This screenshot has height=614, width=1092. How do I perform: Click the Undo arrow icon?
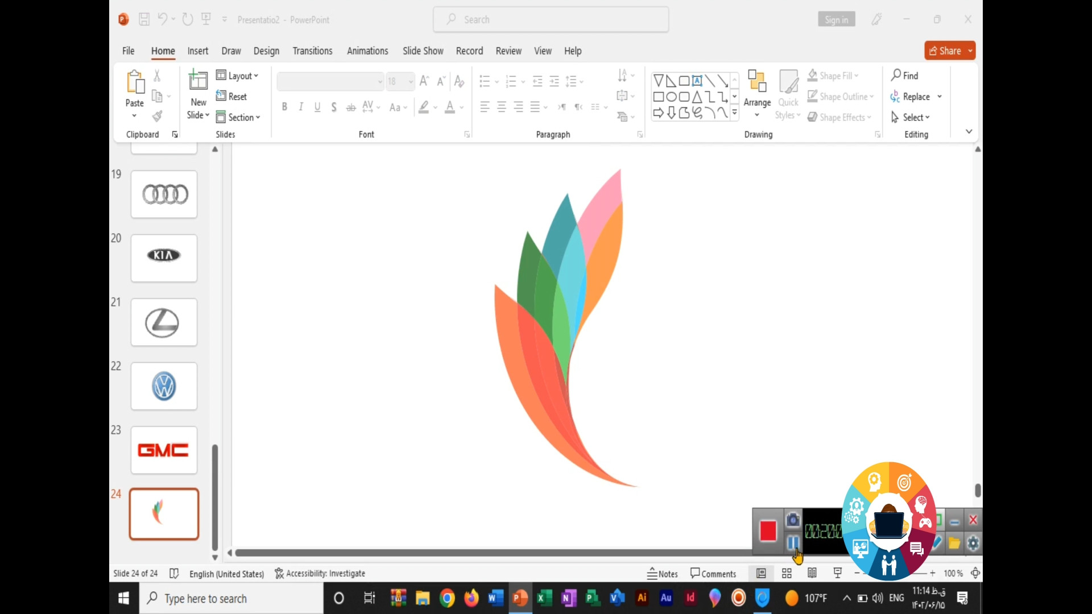(x=163, y=19)
